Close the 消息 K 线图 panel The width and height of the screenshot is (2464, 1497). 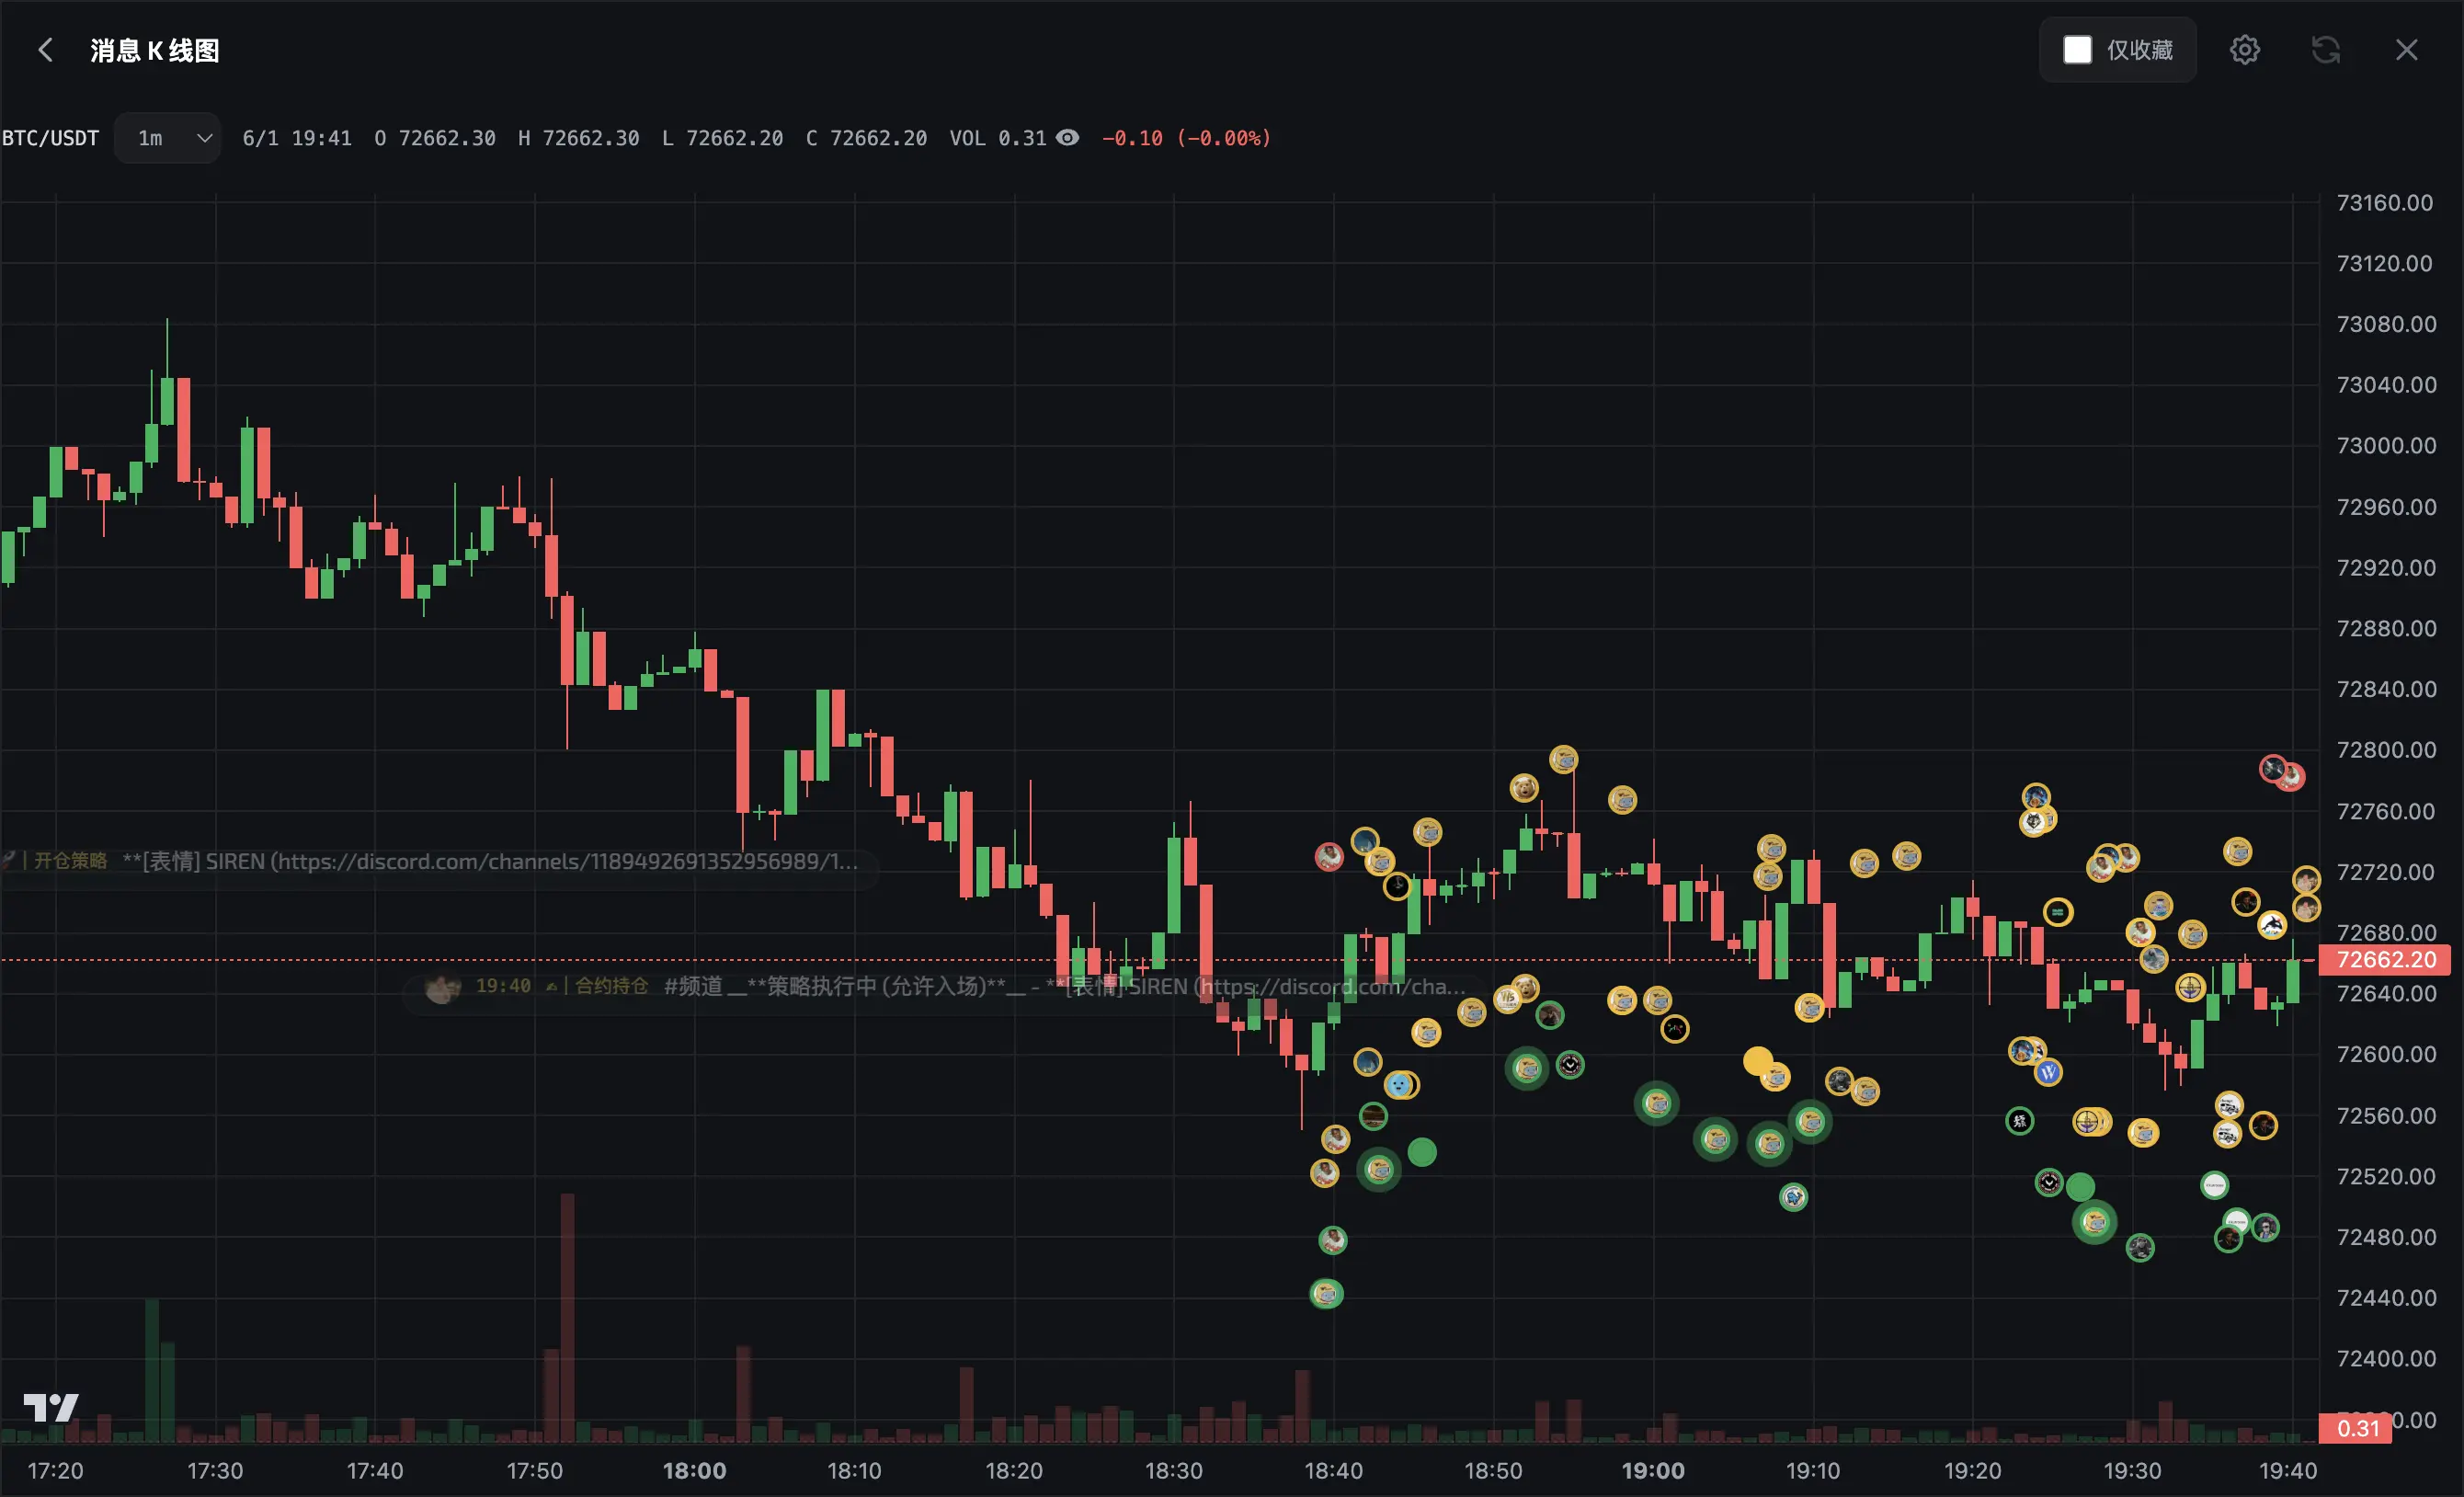[2406, 50]
